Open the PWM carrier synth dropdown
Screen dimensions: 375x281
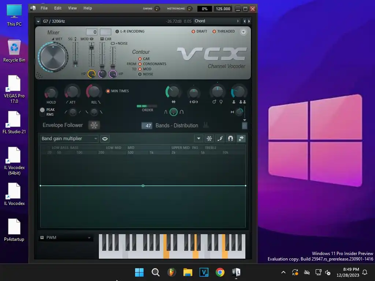coord(66,237)
